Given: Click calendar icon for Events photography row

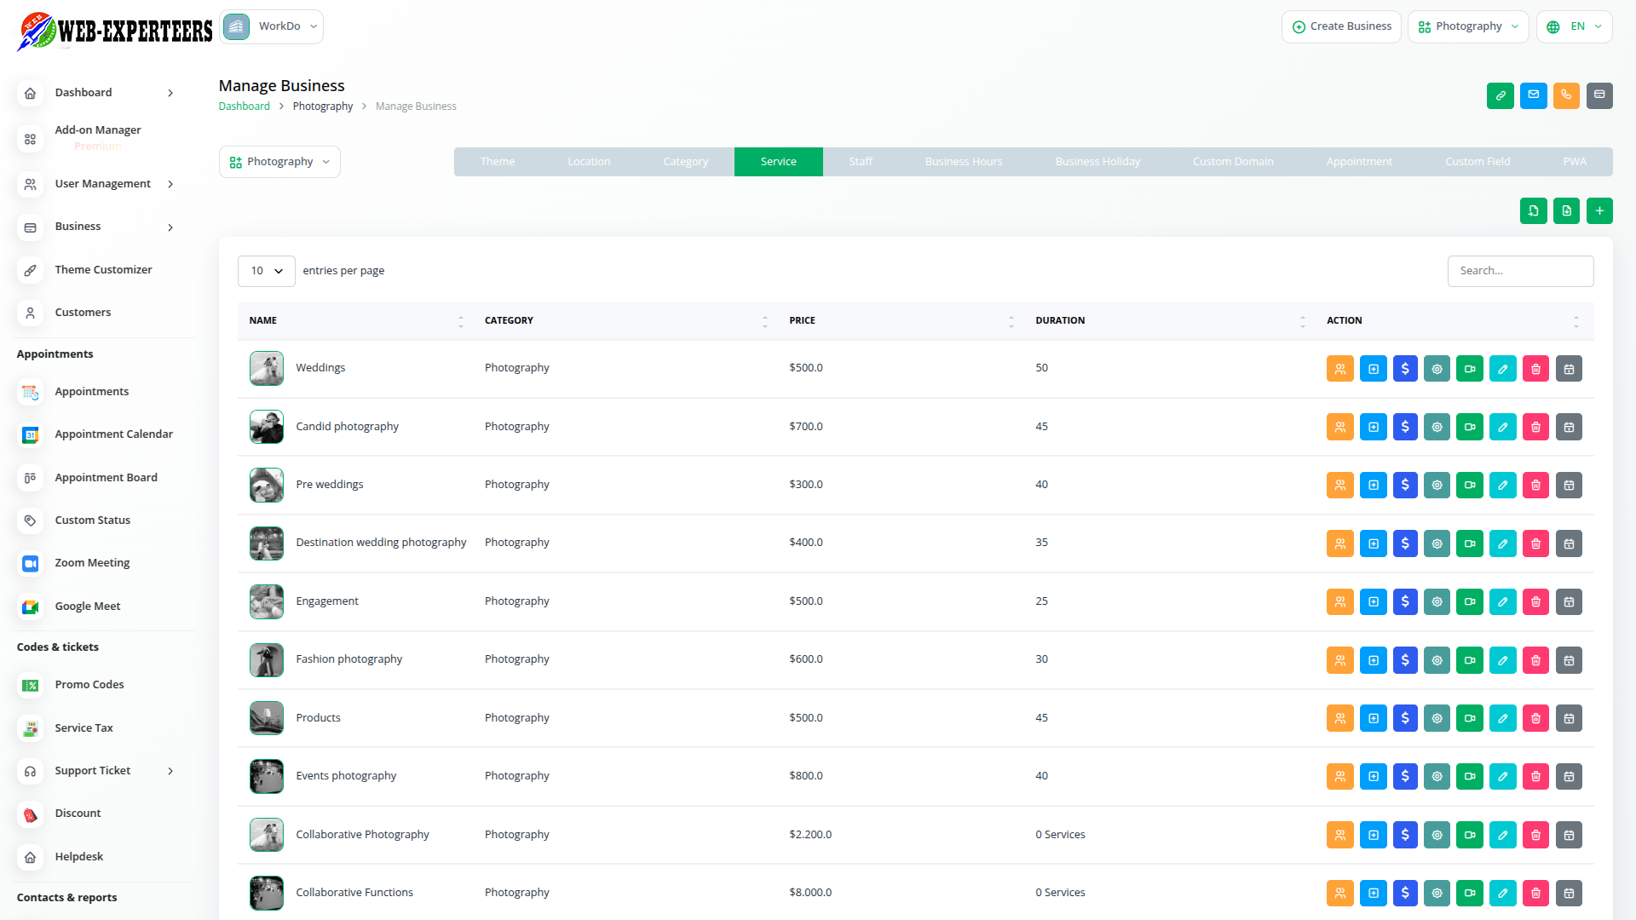Looking at the screenshot, I should click(x=1569, y=776).
